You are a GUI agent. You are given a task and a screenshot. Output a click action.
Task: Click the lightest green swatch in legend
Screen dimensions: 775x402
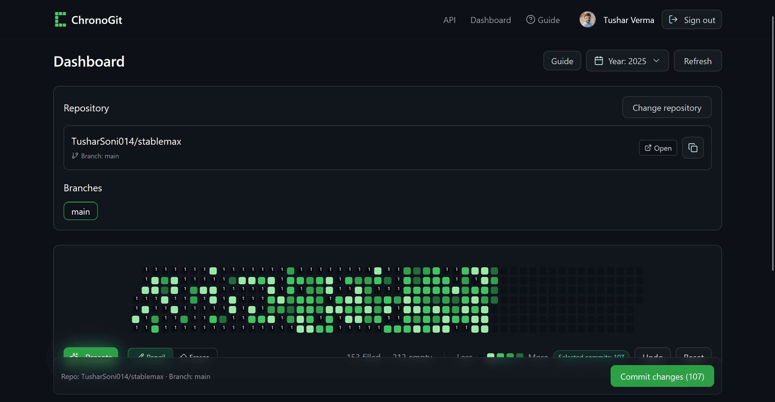[491, 355]
